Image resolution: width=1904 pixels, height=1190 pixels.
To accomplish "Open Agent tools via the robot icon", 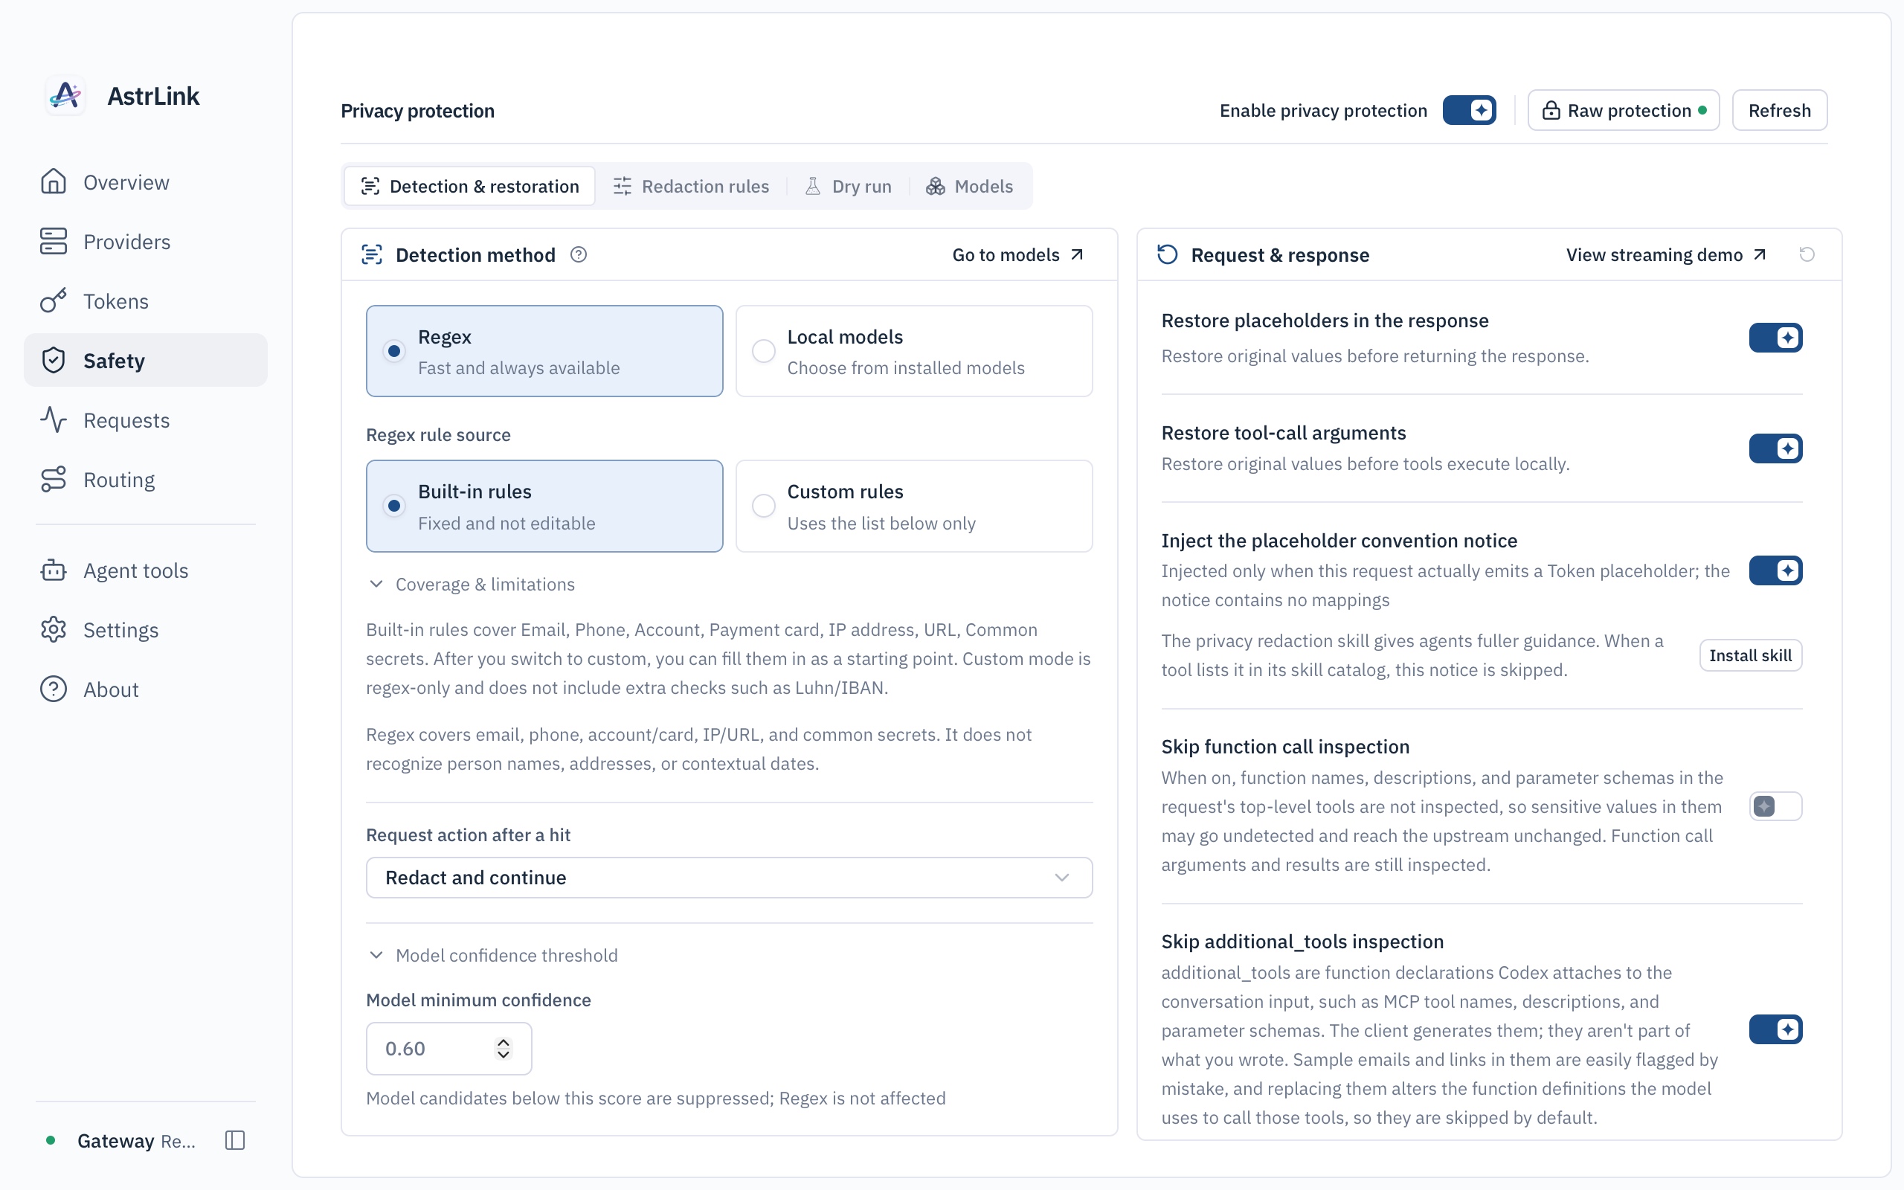I will [54, 570].
